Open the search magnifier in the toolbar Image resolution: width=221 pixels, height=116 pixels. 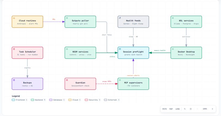pos(185,109)
